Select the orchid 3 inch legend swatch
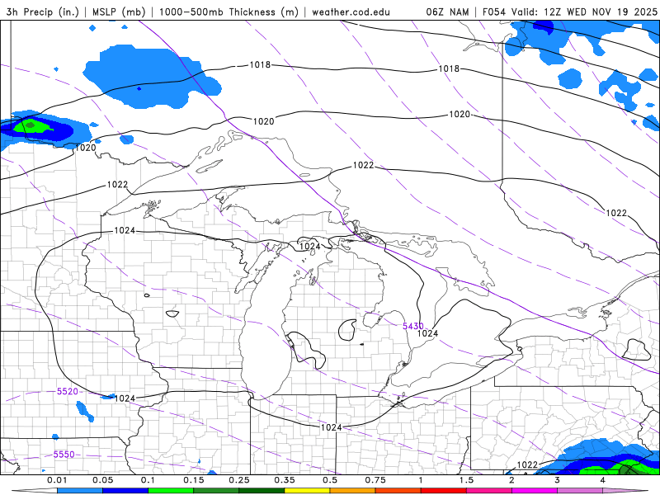This screenshot has width=660, height=495. pos(580,491)
